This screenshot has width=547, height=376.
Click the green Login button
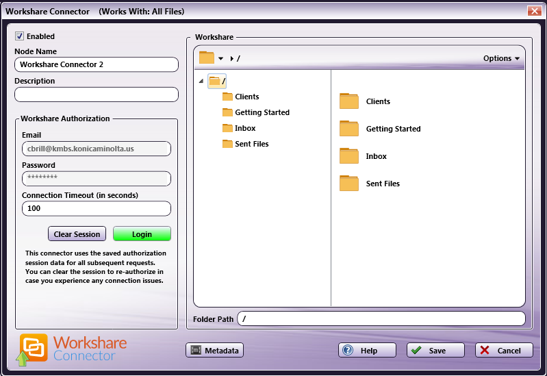(x=142, y=234)
